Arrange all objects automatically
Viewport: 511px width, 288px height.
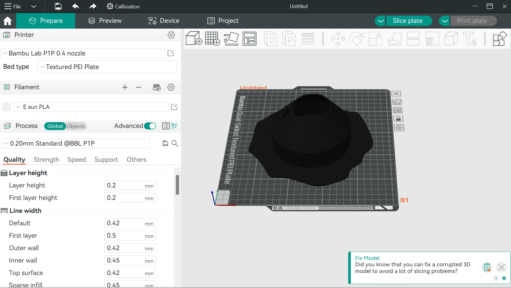click(x=250, y=38)
